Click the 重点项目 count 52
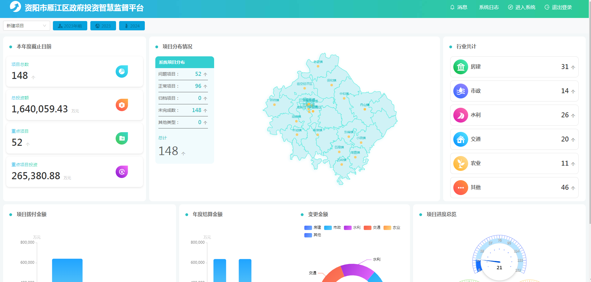Screen dimensions: 591x282 17,142
